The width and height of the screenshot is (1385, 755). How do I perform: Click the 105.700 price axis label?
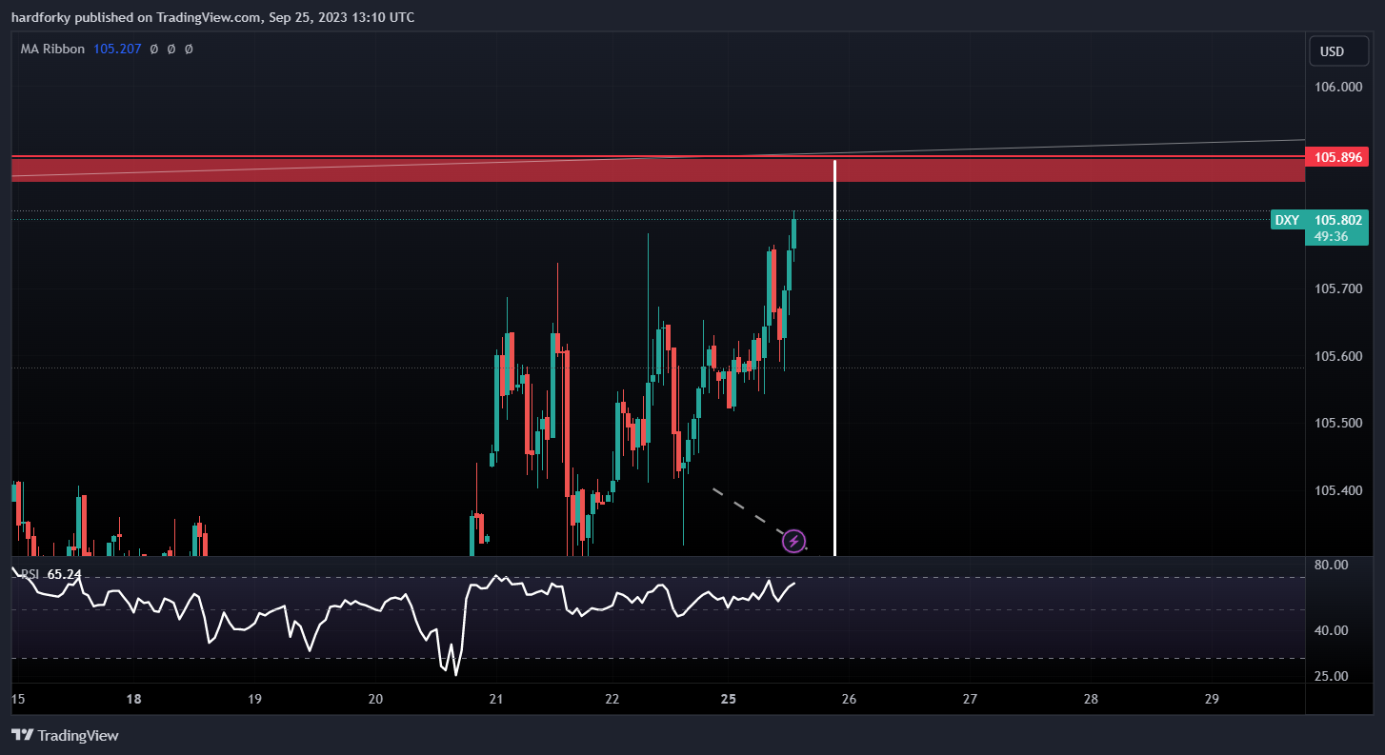point(1338,288)
